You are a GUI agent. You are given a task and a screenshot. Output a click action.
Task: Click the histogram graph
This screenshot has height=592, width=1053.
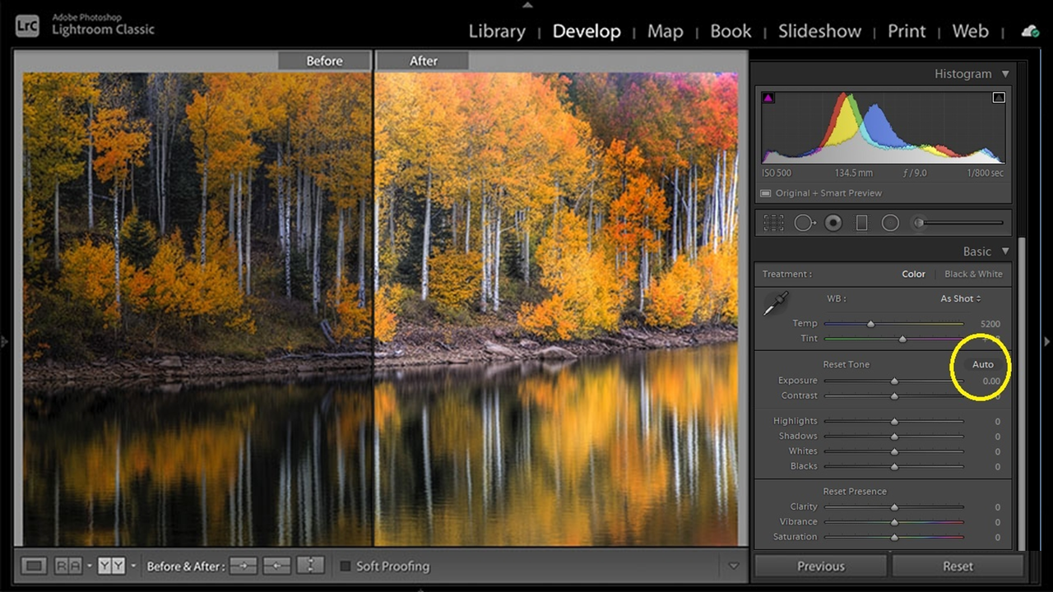pyautogui.click(x=883, y=127)
